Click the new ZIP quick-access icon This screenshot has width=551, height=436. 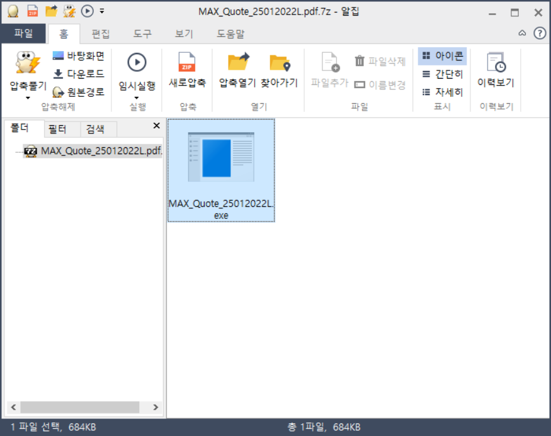pos(32,11)
